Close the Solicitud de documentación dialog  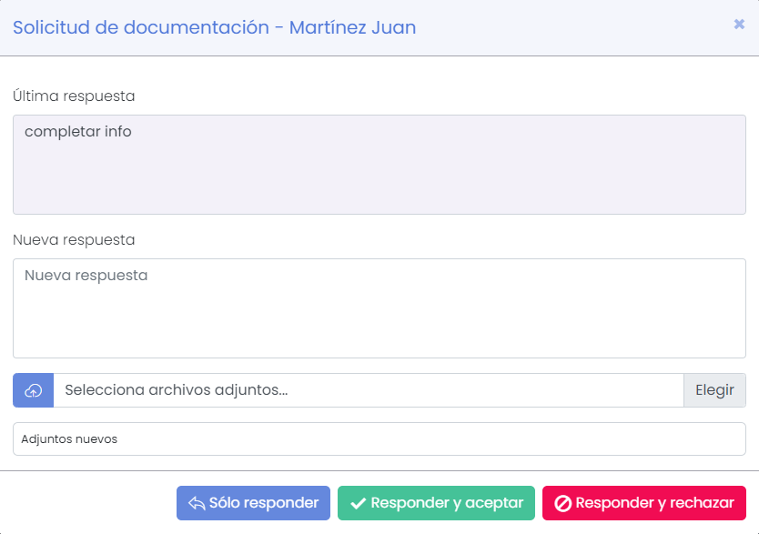(738, 25)
